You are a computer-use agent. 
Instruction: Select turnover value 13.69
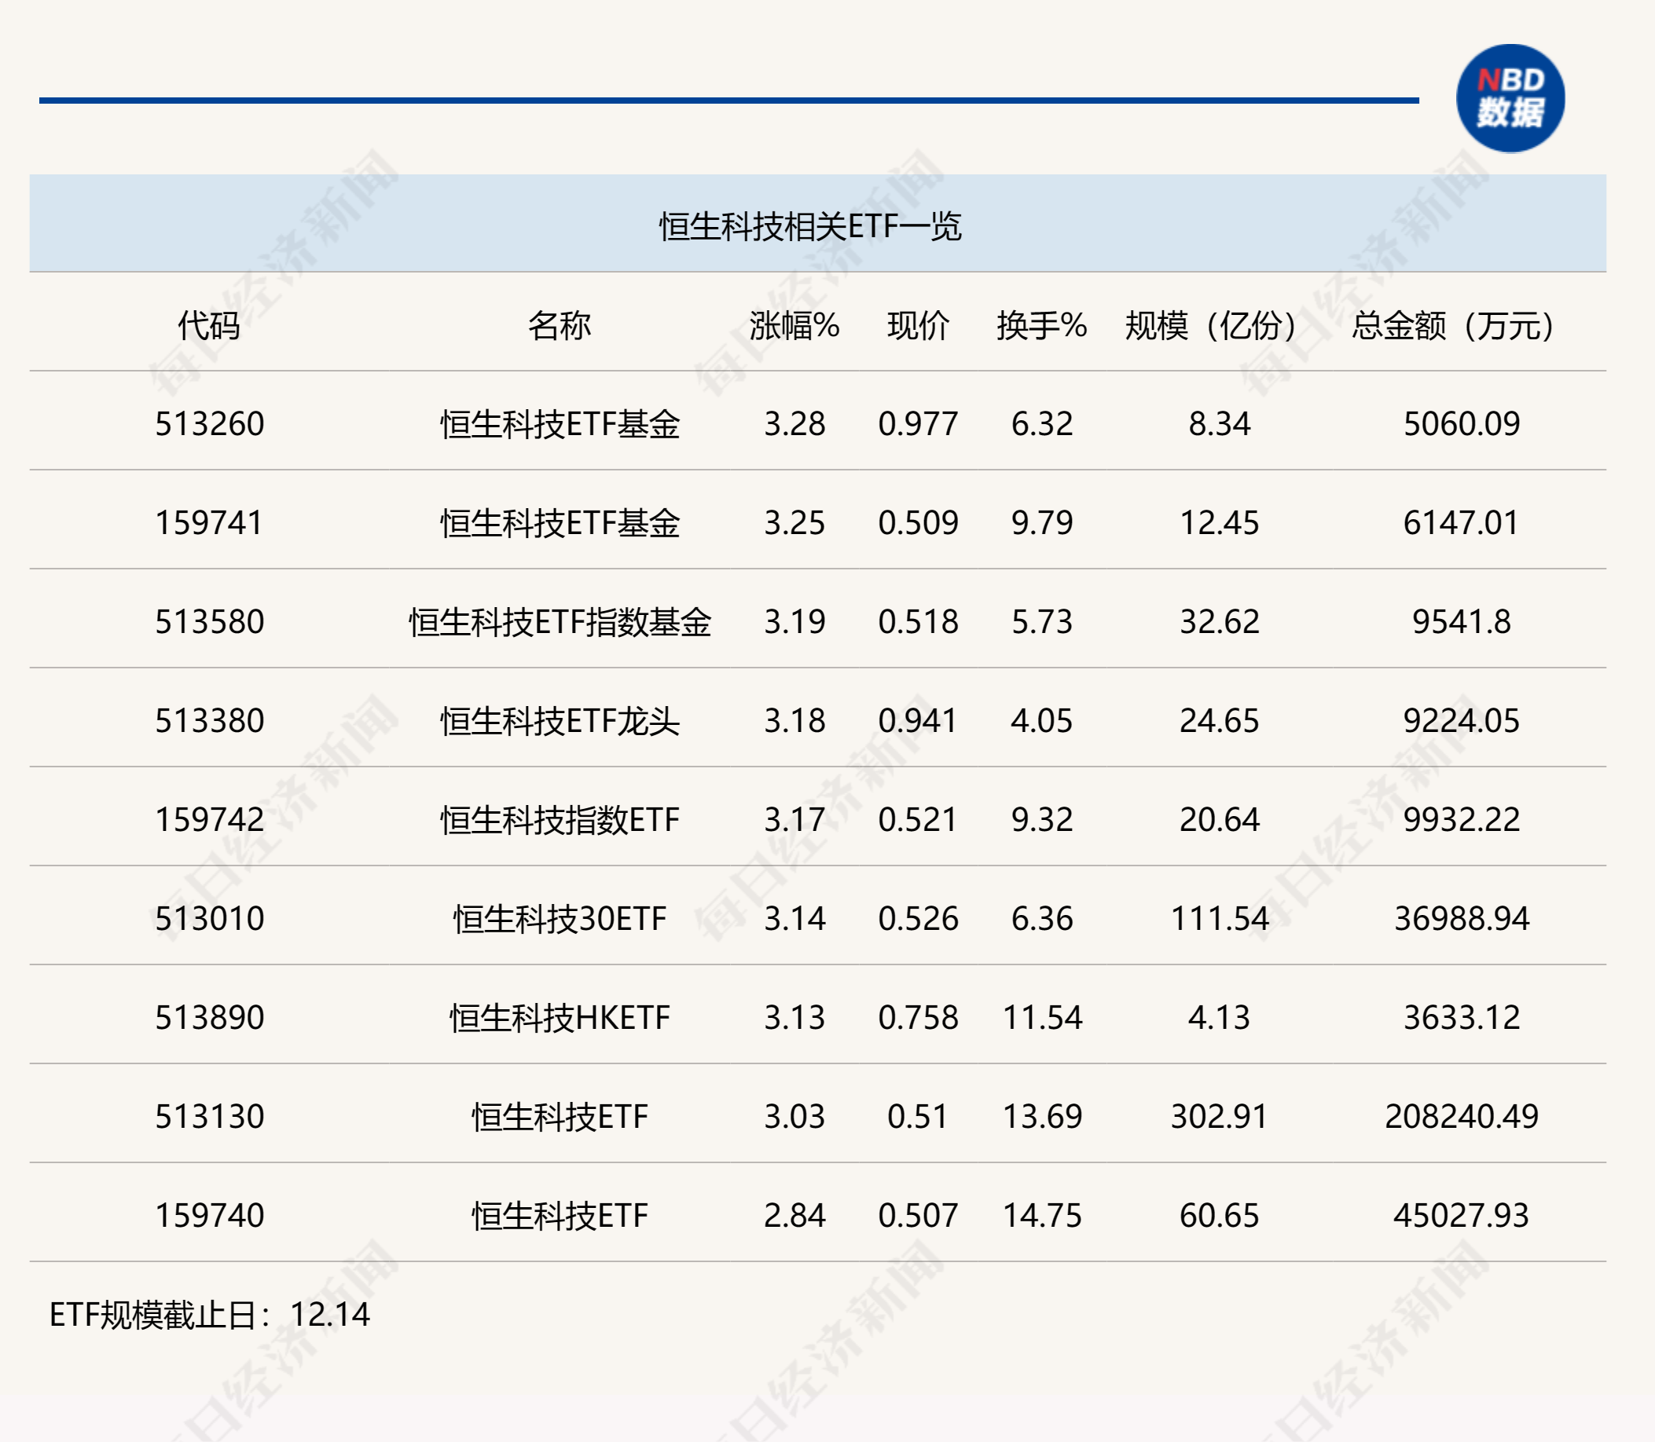[1041, 1117]
